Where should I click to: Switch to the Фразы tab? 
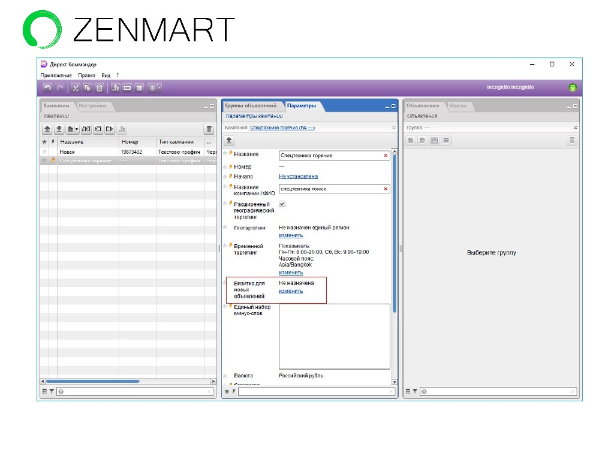pyautogui.click(x=458, y=105)
